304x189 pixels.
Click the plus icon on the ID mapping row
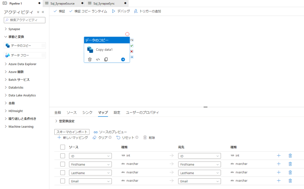pos(278,156)
